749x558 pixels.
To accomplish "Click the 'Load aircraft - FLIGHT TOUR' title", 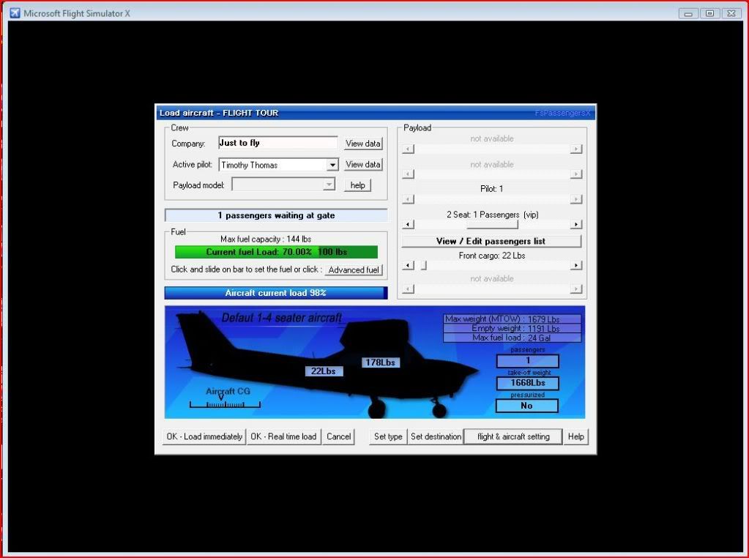I will pyautogui.click(x=219, y=114).
